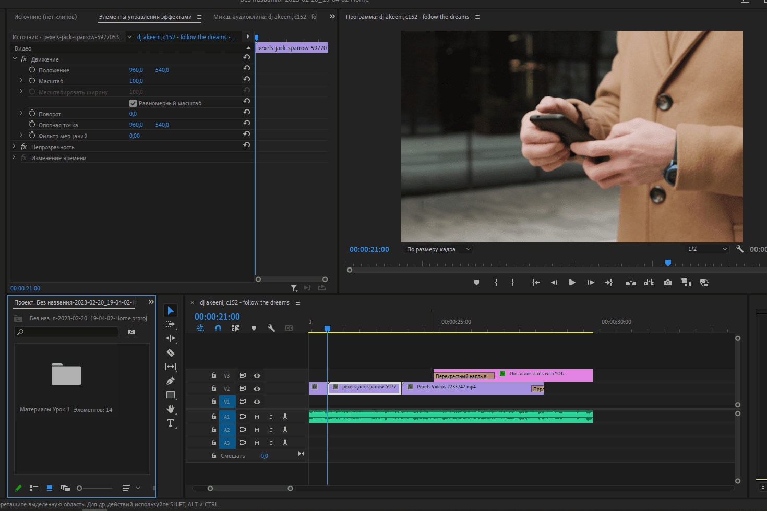
Task: Click the project panel thumbnail size slider
Action: pos(80,488)
